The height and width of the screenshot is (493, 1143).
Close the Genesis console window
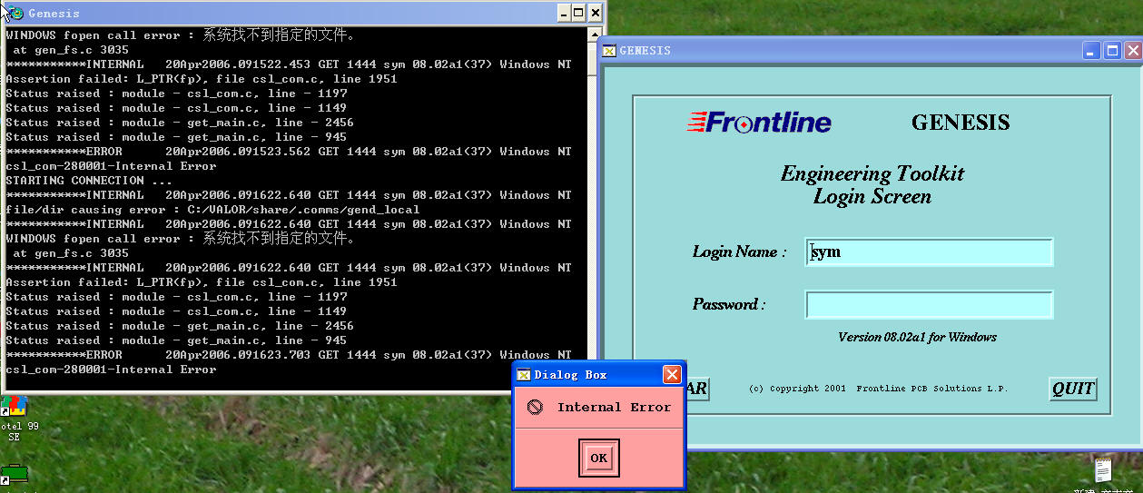click(596, 13)
